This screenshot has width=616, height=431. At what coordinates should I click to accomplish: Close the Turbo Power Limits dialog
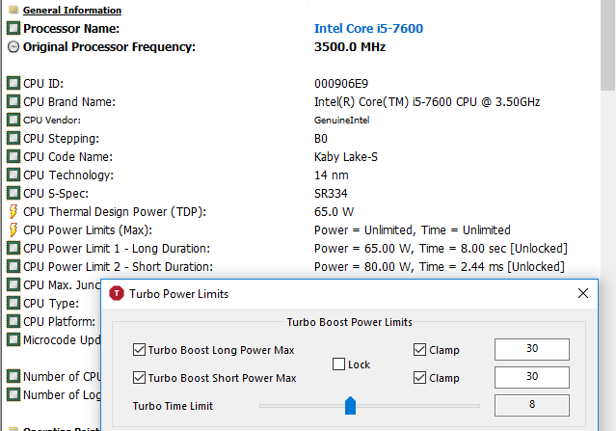583,293
